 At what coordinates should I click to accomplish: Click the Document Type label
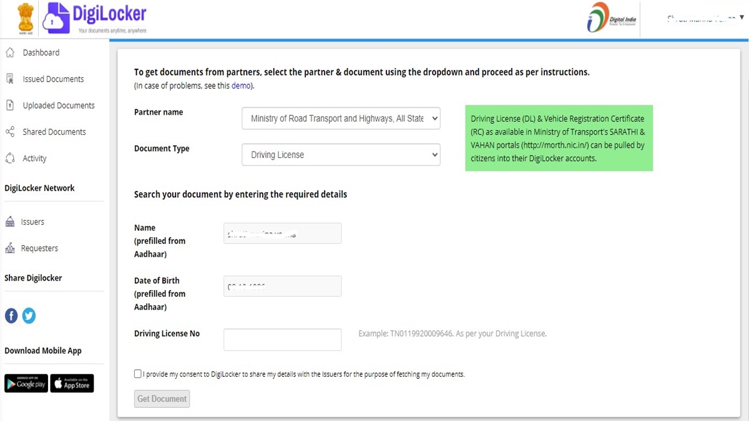162,148
